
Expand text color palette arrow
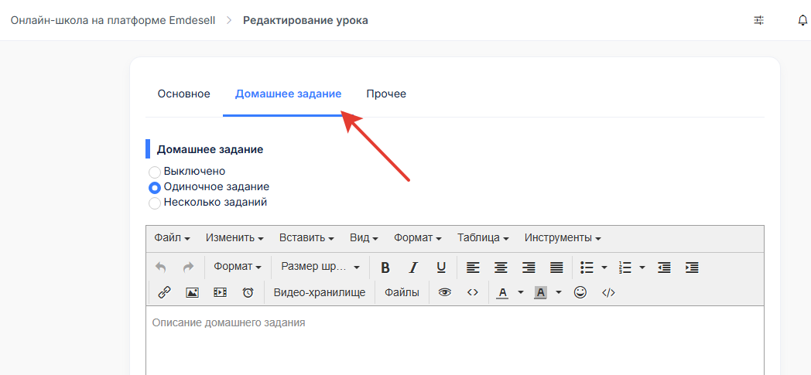(521, 292)
